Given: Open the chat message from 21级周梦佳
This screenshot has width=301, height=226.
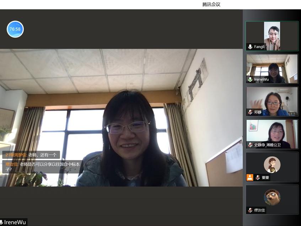Looking at the screenshot, I should (31, 155).
